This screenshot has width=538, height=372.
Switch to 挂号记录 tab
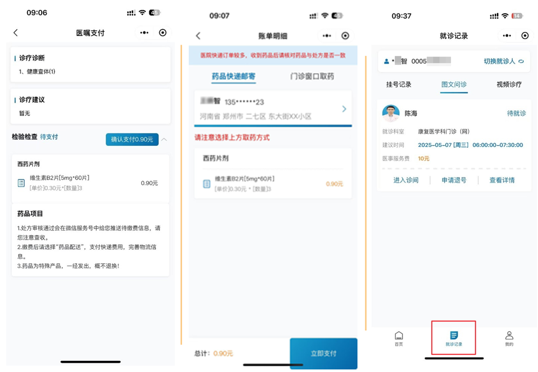click(398, 85)
